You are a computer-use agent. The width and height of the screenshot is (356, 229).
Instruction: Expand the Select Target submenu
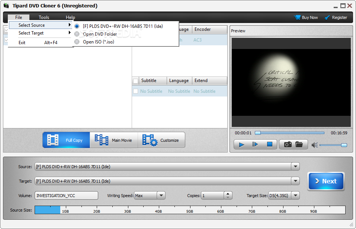point(41,33)
